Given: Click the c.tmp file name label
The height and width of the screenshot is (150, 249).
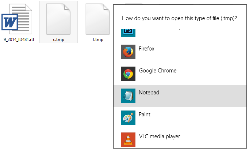Looking at the screenshot, I should (58, 40).
